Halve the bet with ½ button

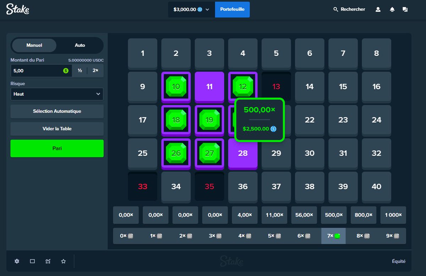pos(80,71)
